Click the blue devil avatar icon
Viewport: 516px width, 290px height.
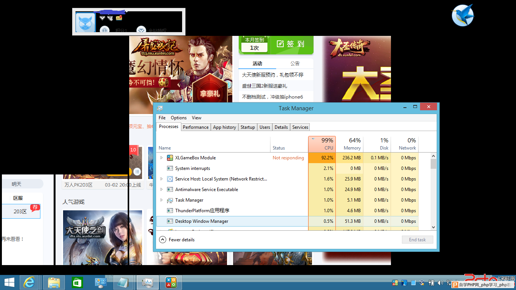85,23
